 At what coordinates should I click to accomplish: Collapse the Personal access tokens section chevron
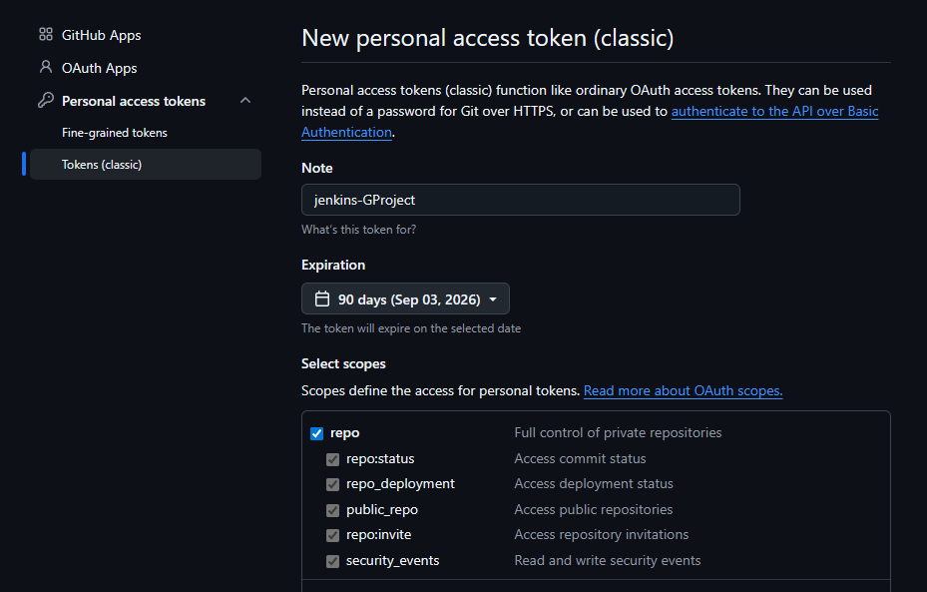[x=245, y=101]
